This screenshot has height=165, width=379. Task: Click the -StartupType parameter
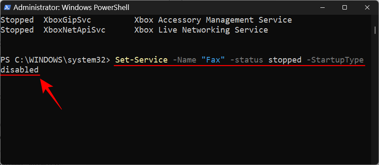pyautogui.click(x=335, y=60)
